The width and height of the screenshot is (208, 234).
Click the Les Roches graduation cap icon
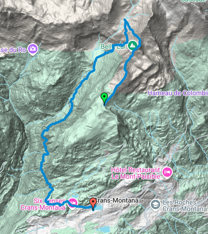pyautogui.click(x=155, y=204)
